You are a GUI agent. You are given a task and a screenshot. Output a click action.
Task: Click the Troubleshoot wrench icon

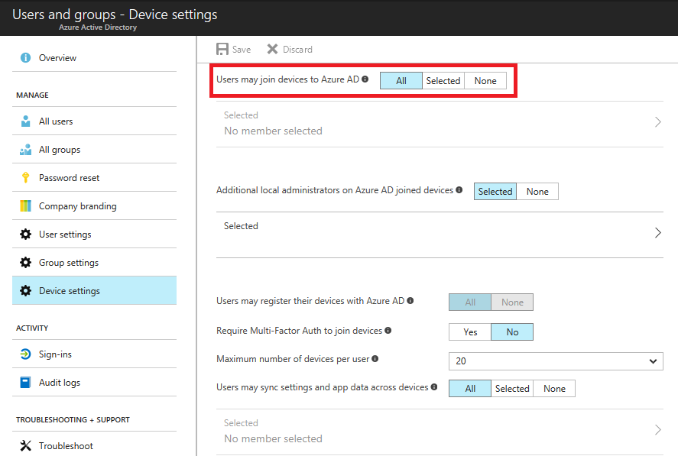25,446
